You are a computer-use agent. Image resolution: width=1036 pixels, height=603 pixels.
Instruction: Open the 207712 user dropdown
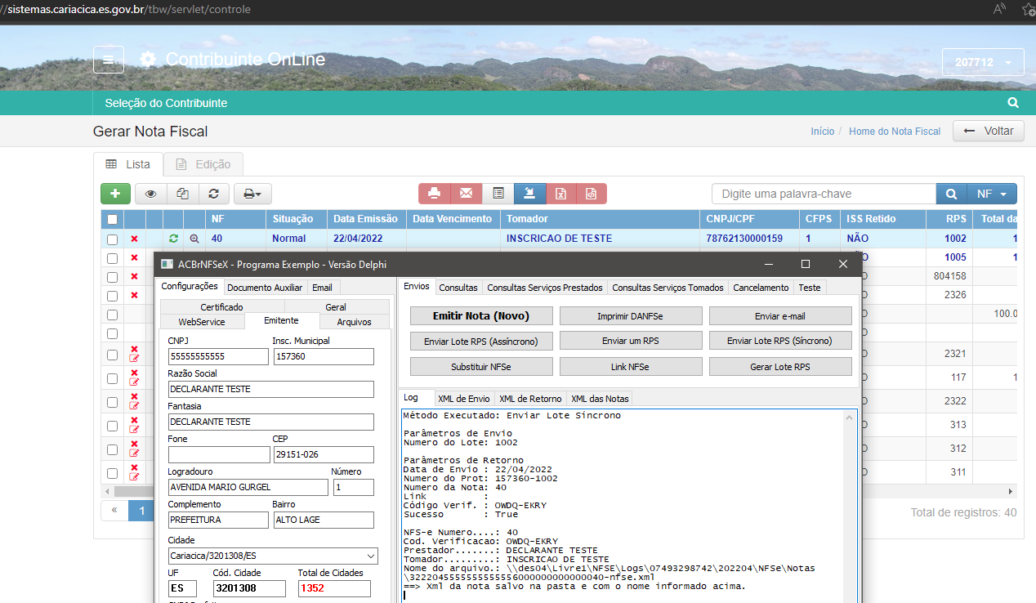tap(983, 62)
